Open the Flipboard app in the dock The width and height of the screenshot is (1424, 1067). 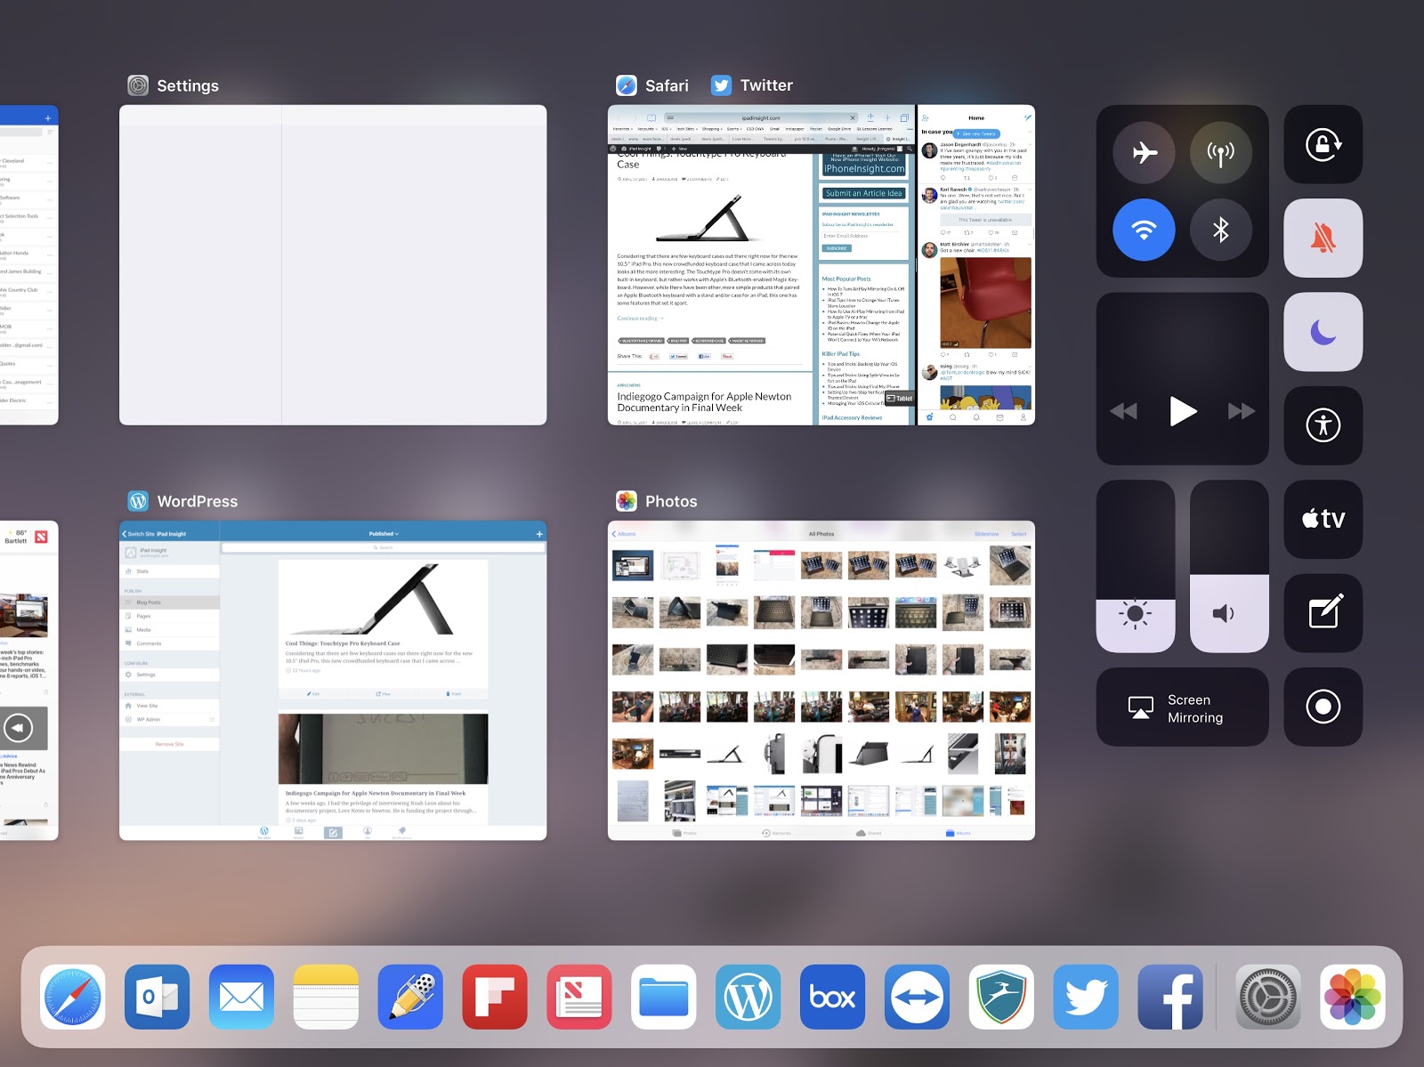tap(495, 997)
